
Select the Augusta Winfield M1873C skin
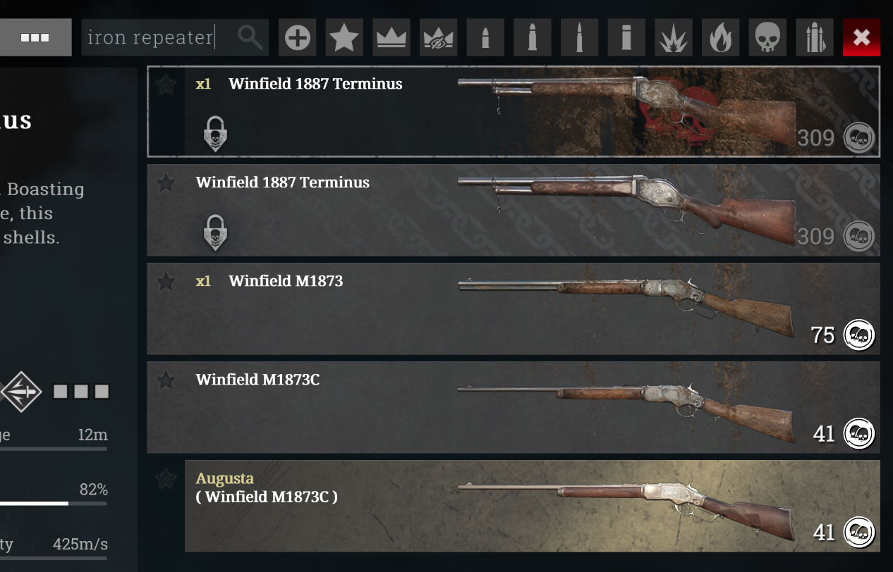(x=532, y=506)
